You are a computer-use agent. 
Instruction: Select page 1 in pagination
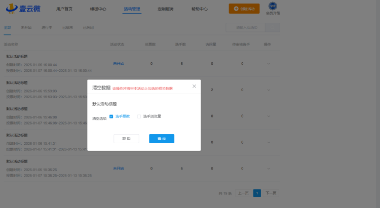point(257,193)
